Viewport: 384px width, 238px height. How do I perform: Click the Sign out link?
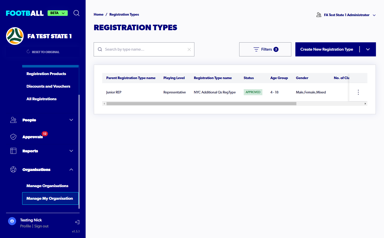pyautogui.click(x=41, y=226)
